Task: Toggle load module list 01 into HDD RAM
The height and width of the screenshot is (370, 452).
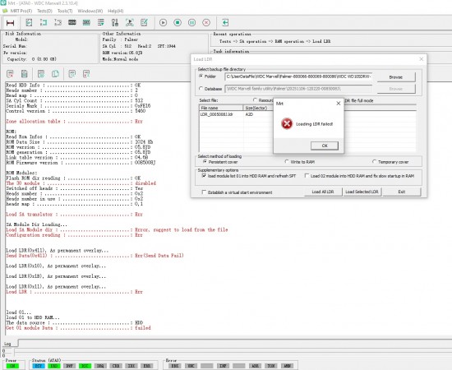Action: click(204, 175)
